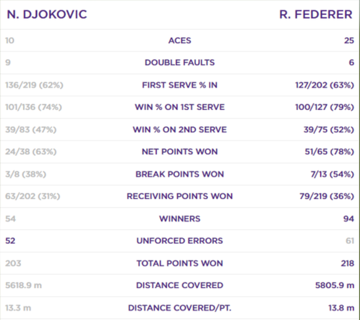Select the BREAK POINTS WON label

[179, 174]
